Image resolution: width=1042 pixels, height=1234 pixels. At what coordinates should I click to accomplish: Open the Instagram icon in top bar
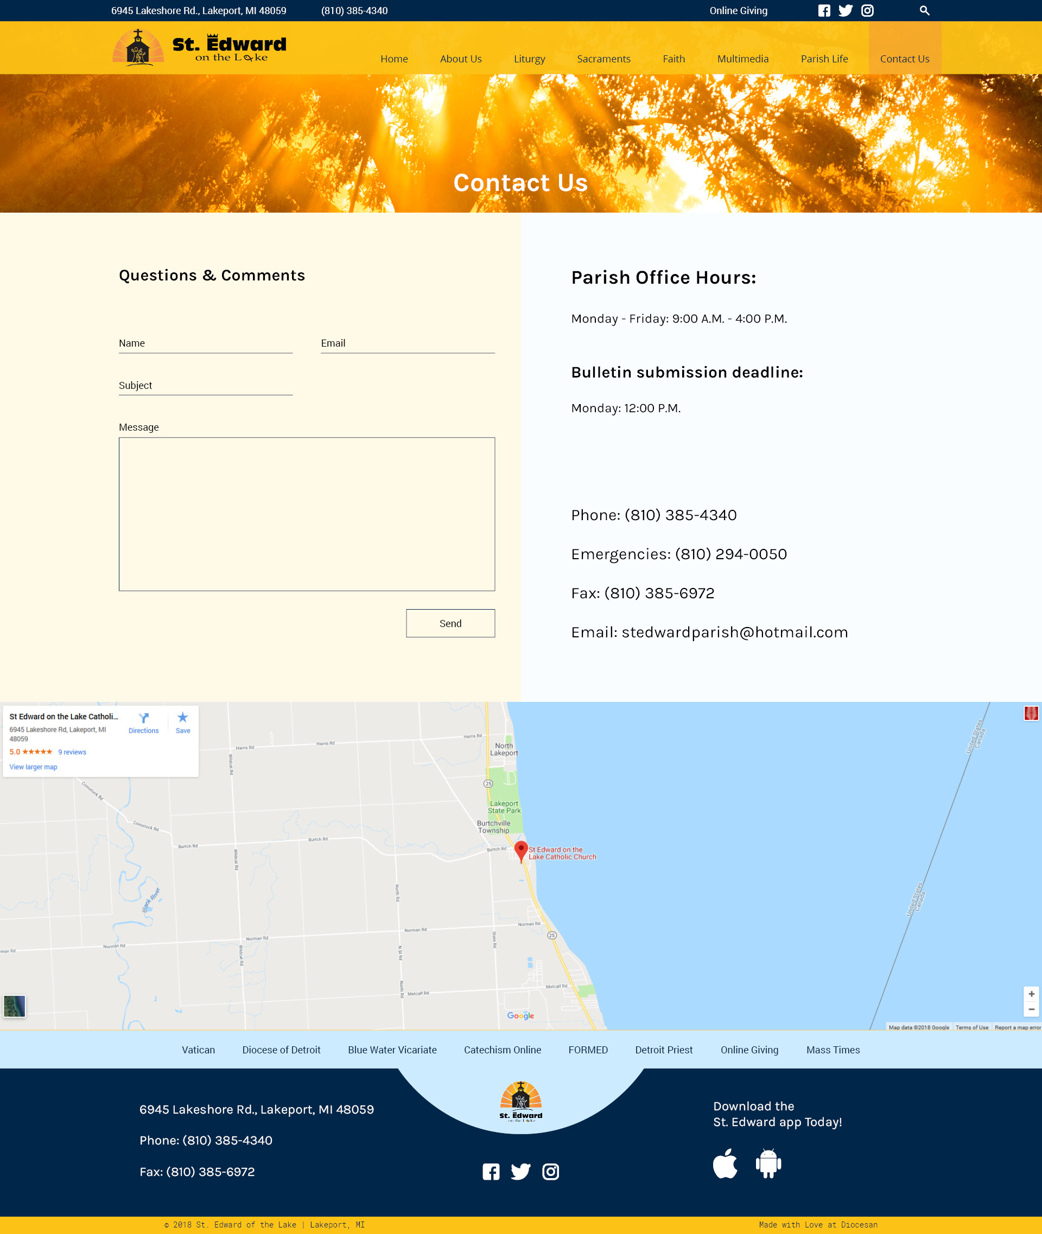coord(867,11)
